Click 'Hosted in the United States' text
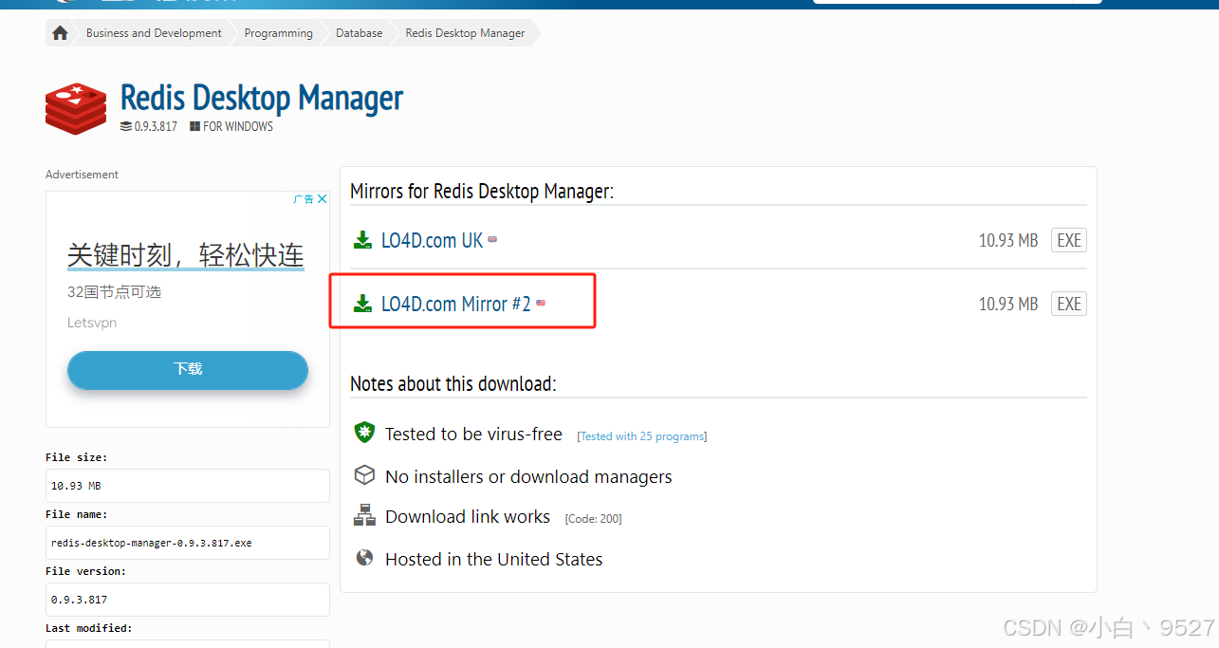 pyautogui.click(x=494, y=559)
